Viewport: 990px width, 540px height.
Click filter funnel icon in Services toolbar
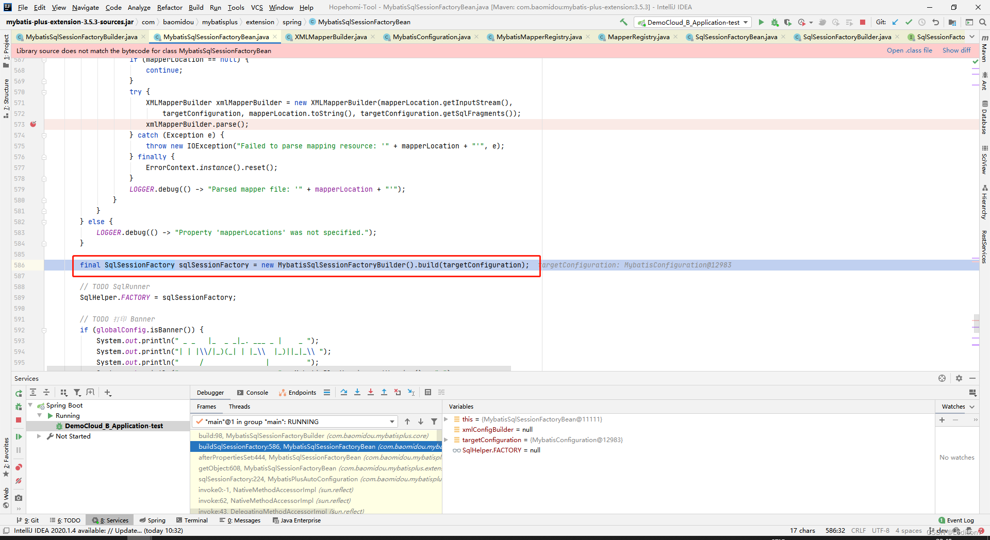click(77, 392)
